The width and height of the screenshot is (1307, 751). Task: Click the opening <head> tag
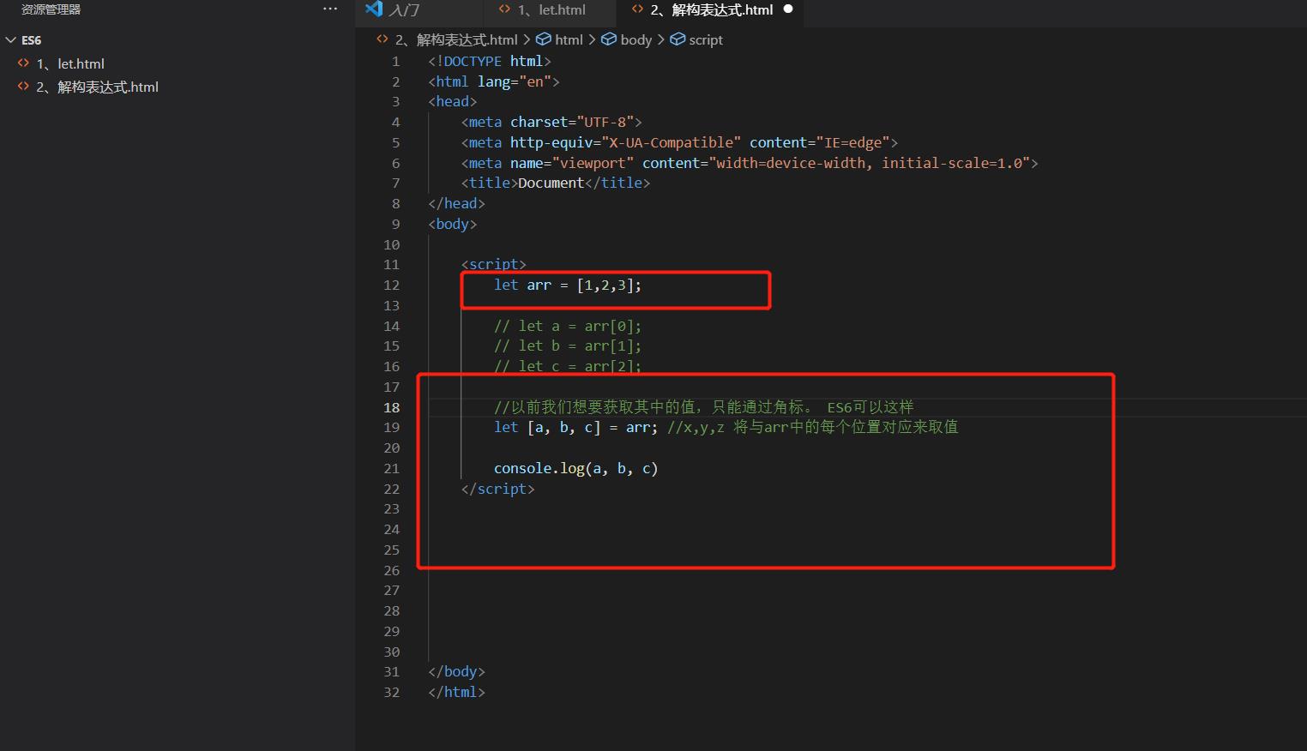pos(453,101)
